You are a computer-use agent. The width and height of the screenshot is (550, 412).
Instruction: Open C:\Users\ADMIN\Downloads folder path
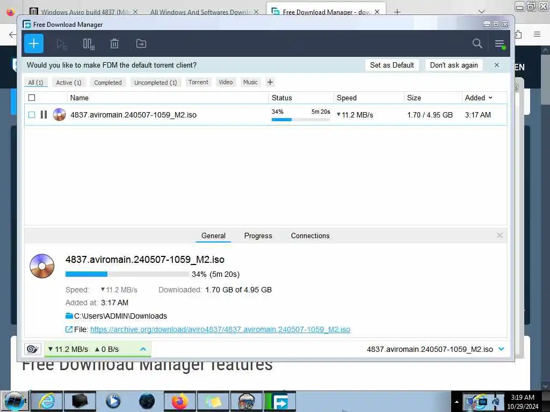point(120,316)
